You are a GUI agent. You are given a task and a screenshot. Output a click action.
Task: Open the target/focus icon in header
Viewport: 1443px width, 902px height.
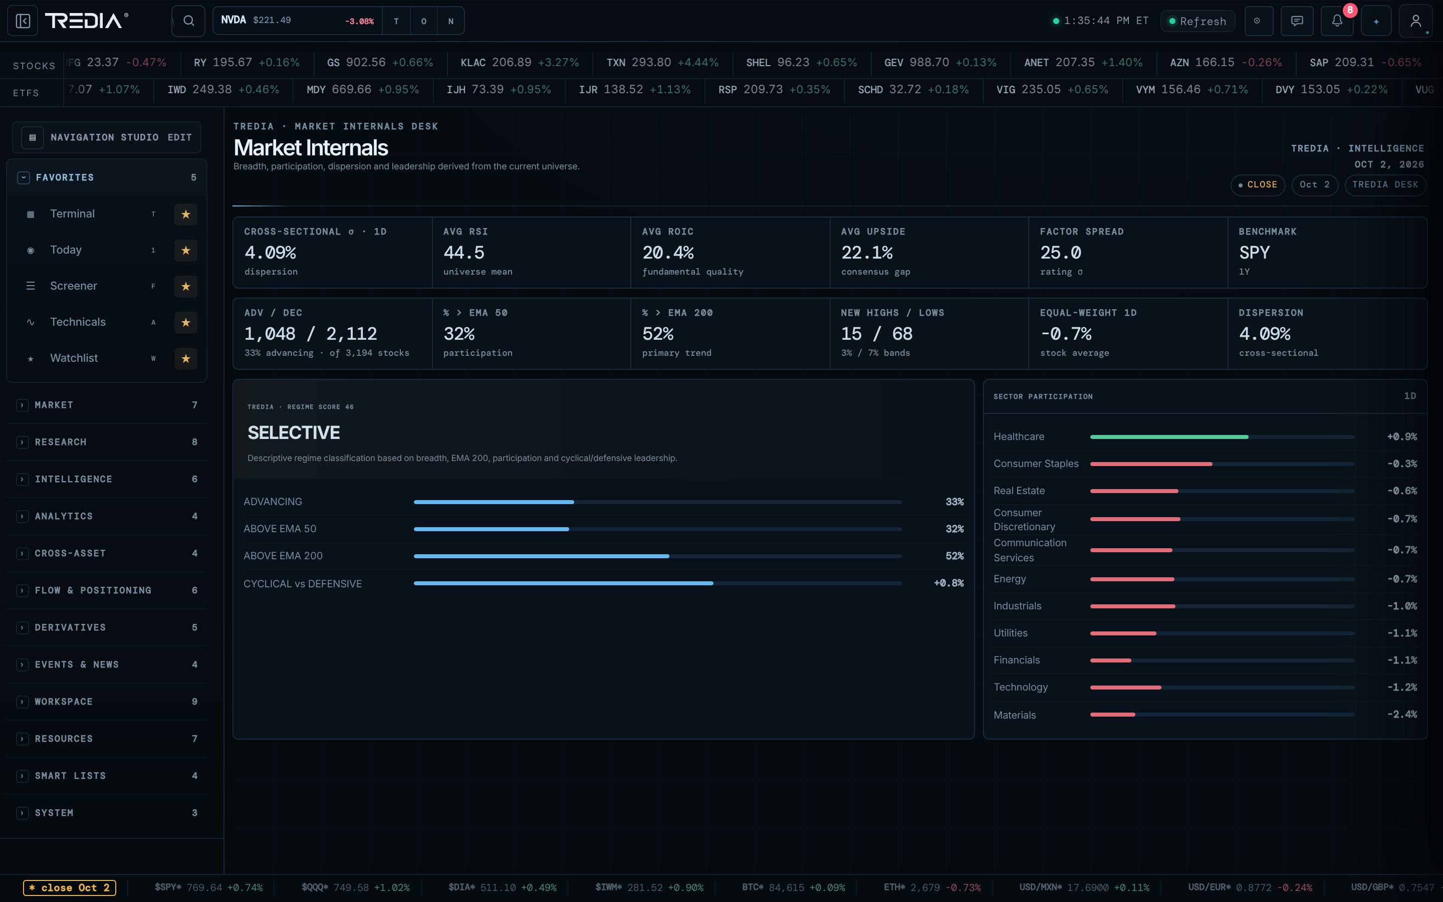(1259, 21)
